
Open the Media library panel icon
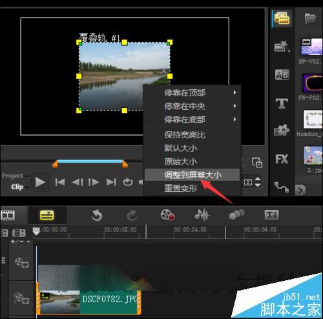click(282, 19)
